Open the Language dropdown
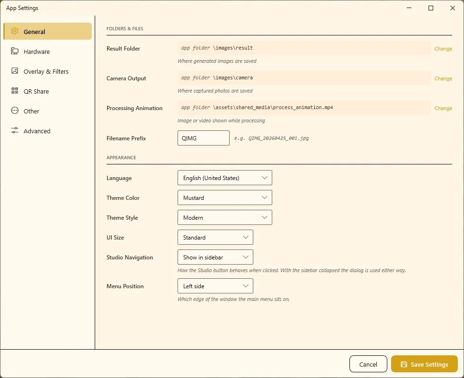 pos(224,178)
